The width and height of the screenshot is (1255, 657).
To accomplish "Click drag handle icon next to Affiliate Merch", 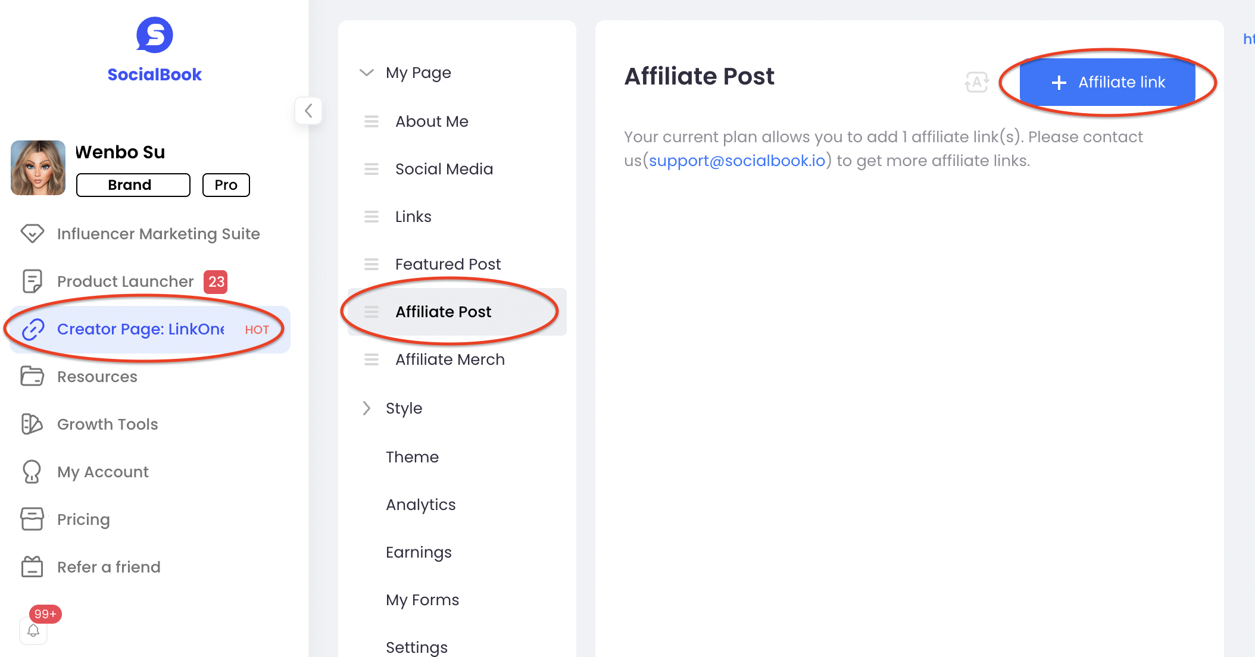I will (371, 359).
